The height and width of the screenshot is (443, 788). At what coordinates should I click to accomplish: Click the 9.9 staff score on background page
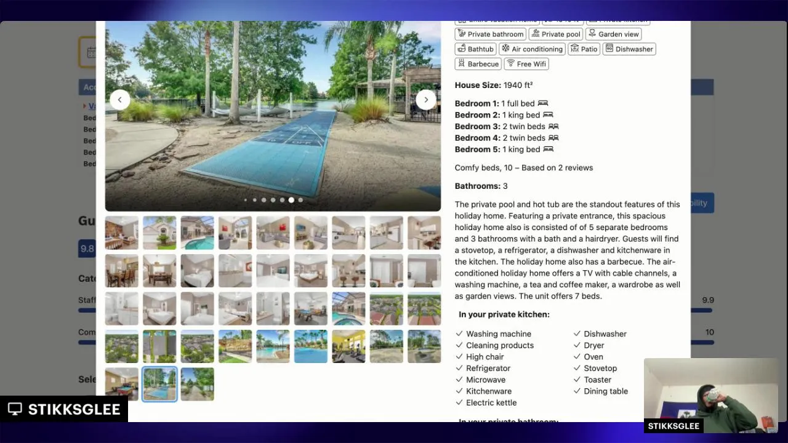[708, 300]
